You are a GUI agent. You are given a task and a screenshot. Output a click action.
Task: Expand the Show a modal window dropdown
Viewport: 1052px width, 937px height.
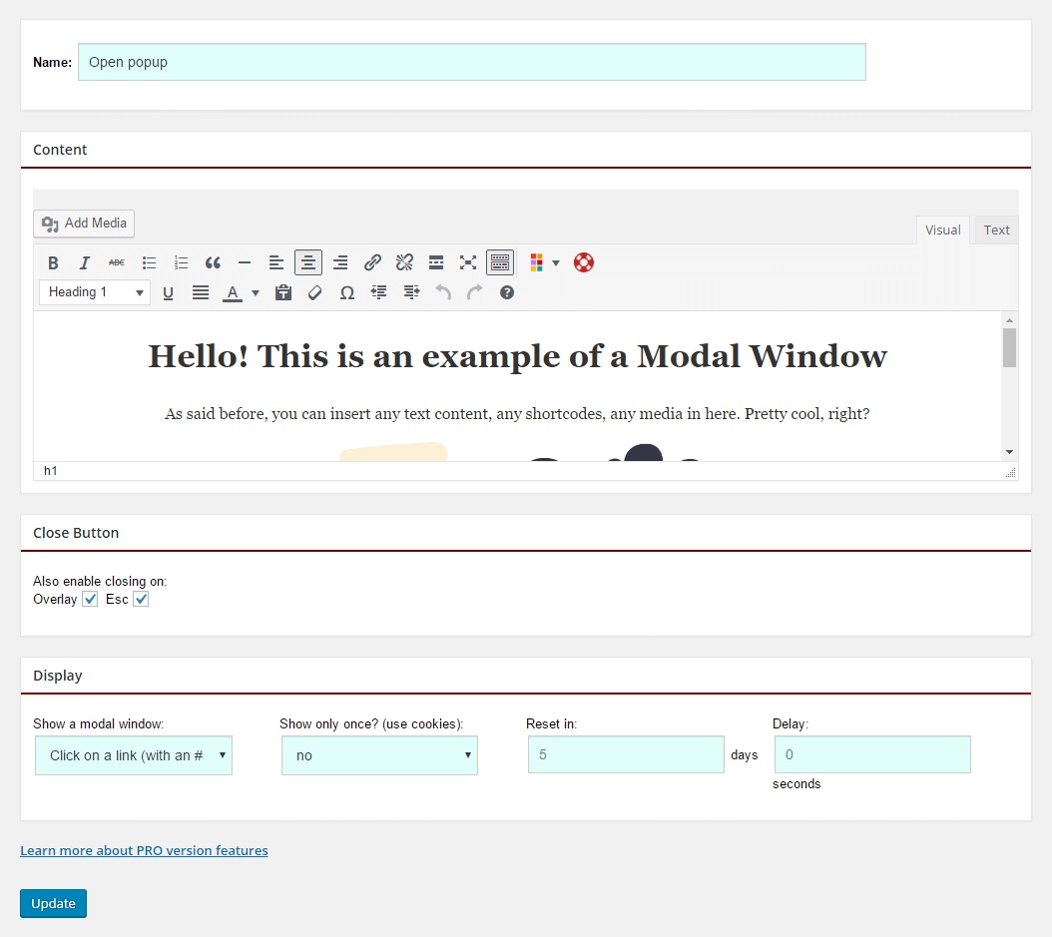coord(134,755)
